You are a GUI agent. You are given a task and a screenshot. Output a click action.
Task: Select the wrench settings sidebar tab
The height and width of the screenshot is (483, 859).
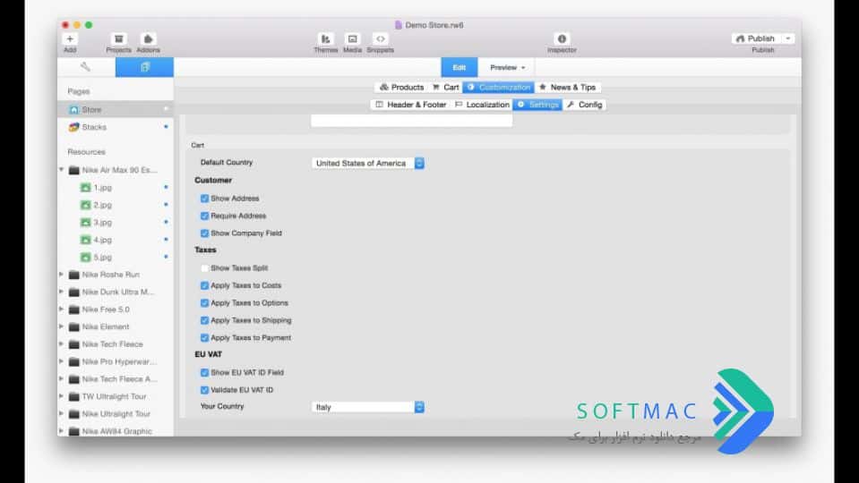click(x=85, y=67)
